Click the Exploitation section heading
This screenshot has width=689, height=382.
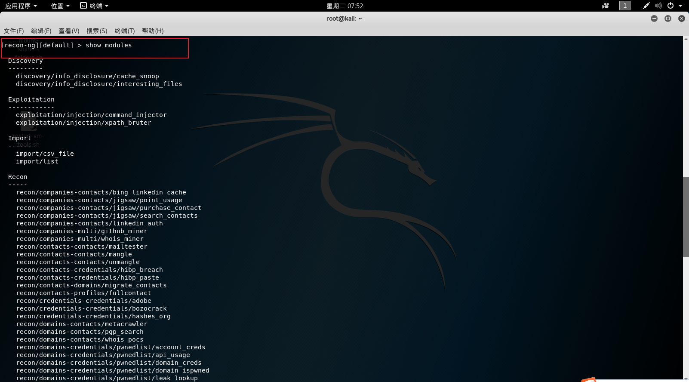tap(31, 99)
